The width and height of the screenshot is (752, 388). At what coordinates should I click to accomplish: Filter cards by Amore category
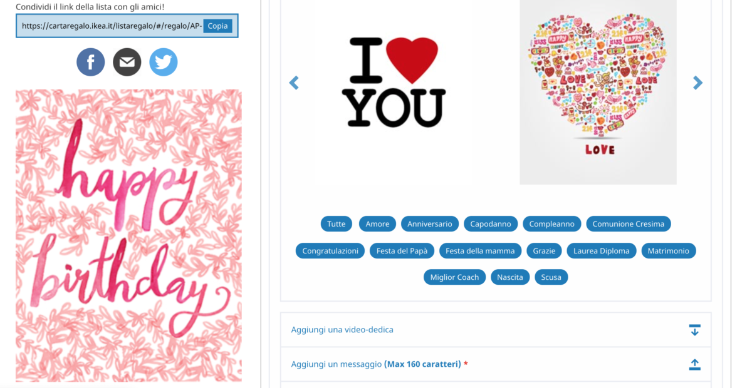coord(377,223)
